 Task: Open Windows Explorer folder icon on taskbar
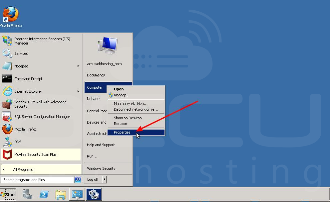click(x=61, y=194)
